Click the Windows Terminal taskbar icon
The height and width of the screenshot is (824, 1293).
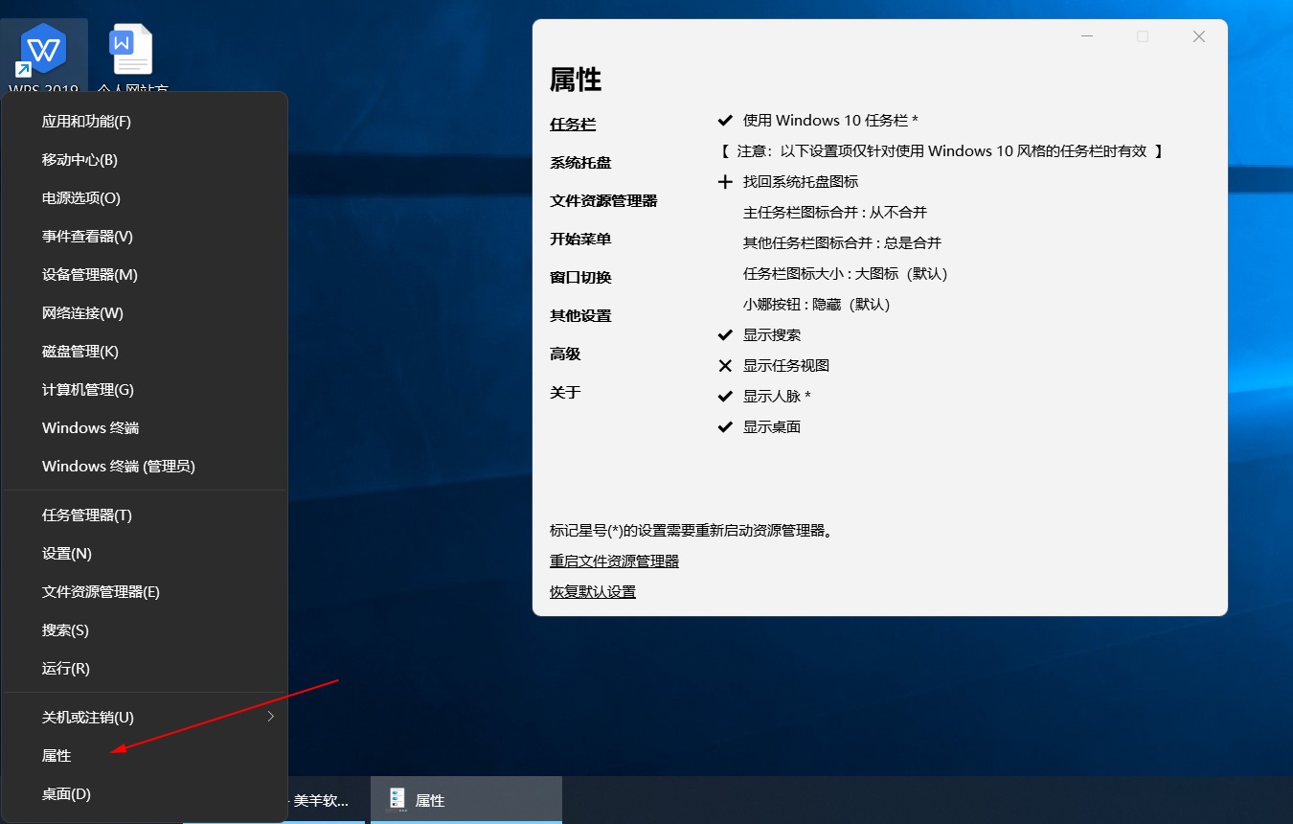pos(91,427)
